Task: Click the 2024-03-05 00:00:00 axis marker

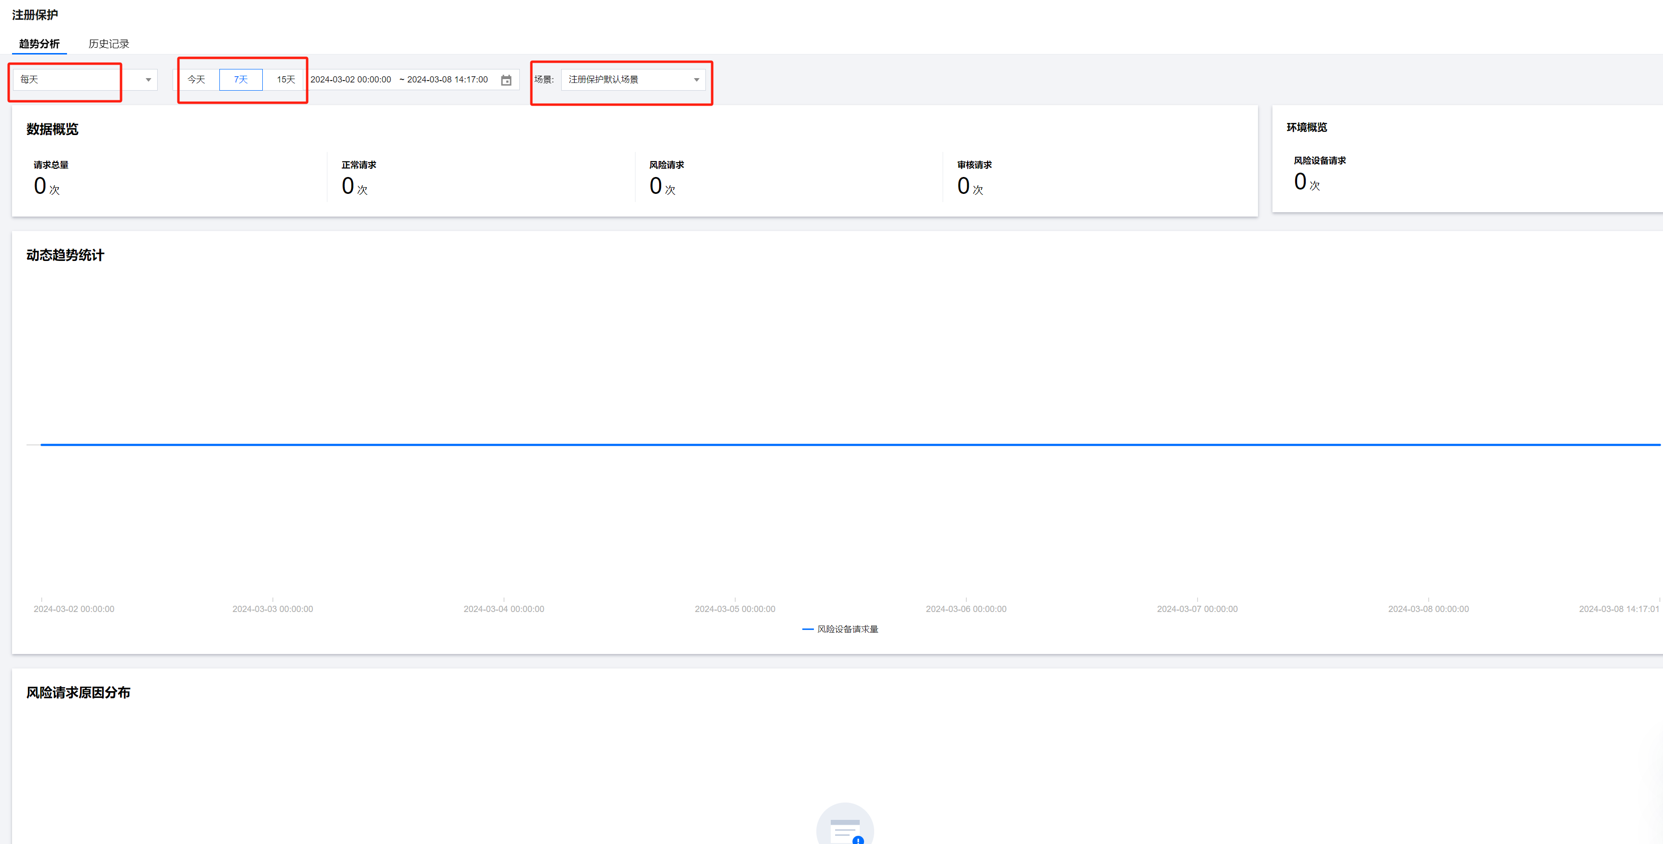Action: pyautogui.click(x=735, y=609)
